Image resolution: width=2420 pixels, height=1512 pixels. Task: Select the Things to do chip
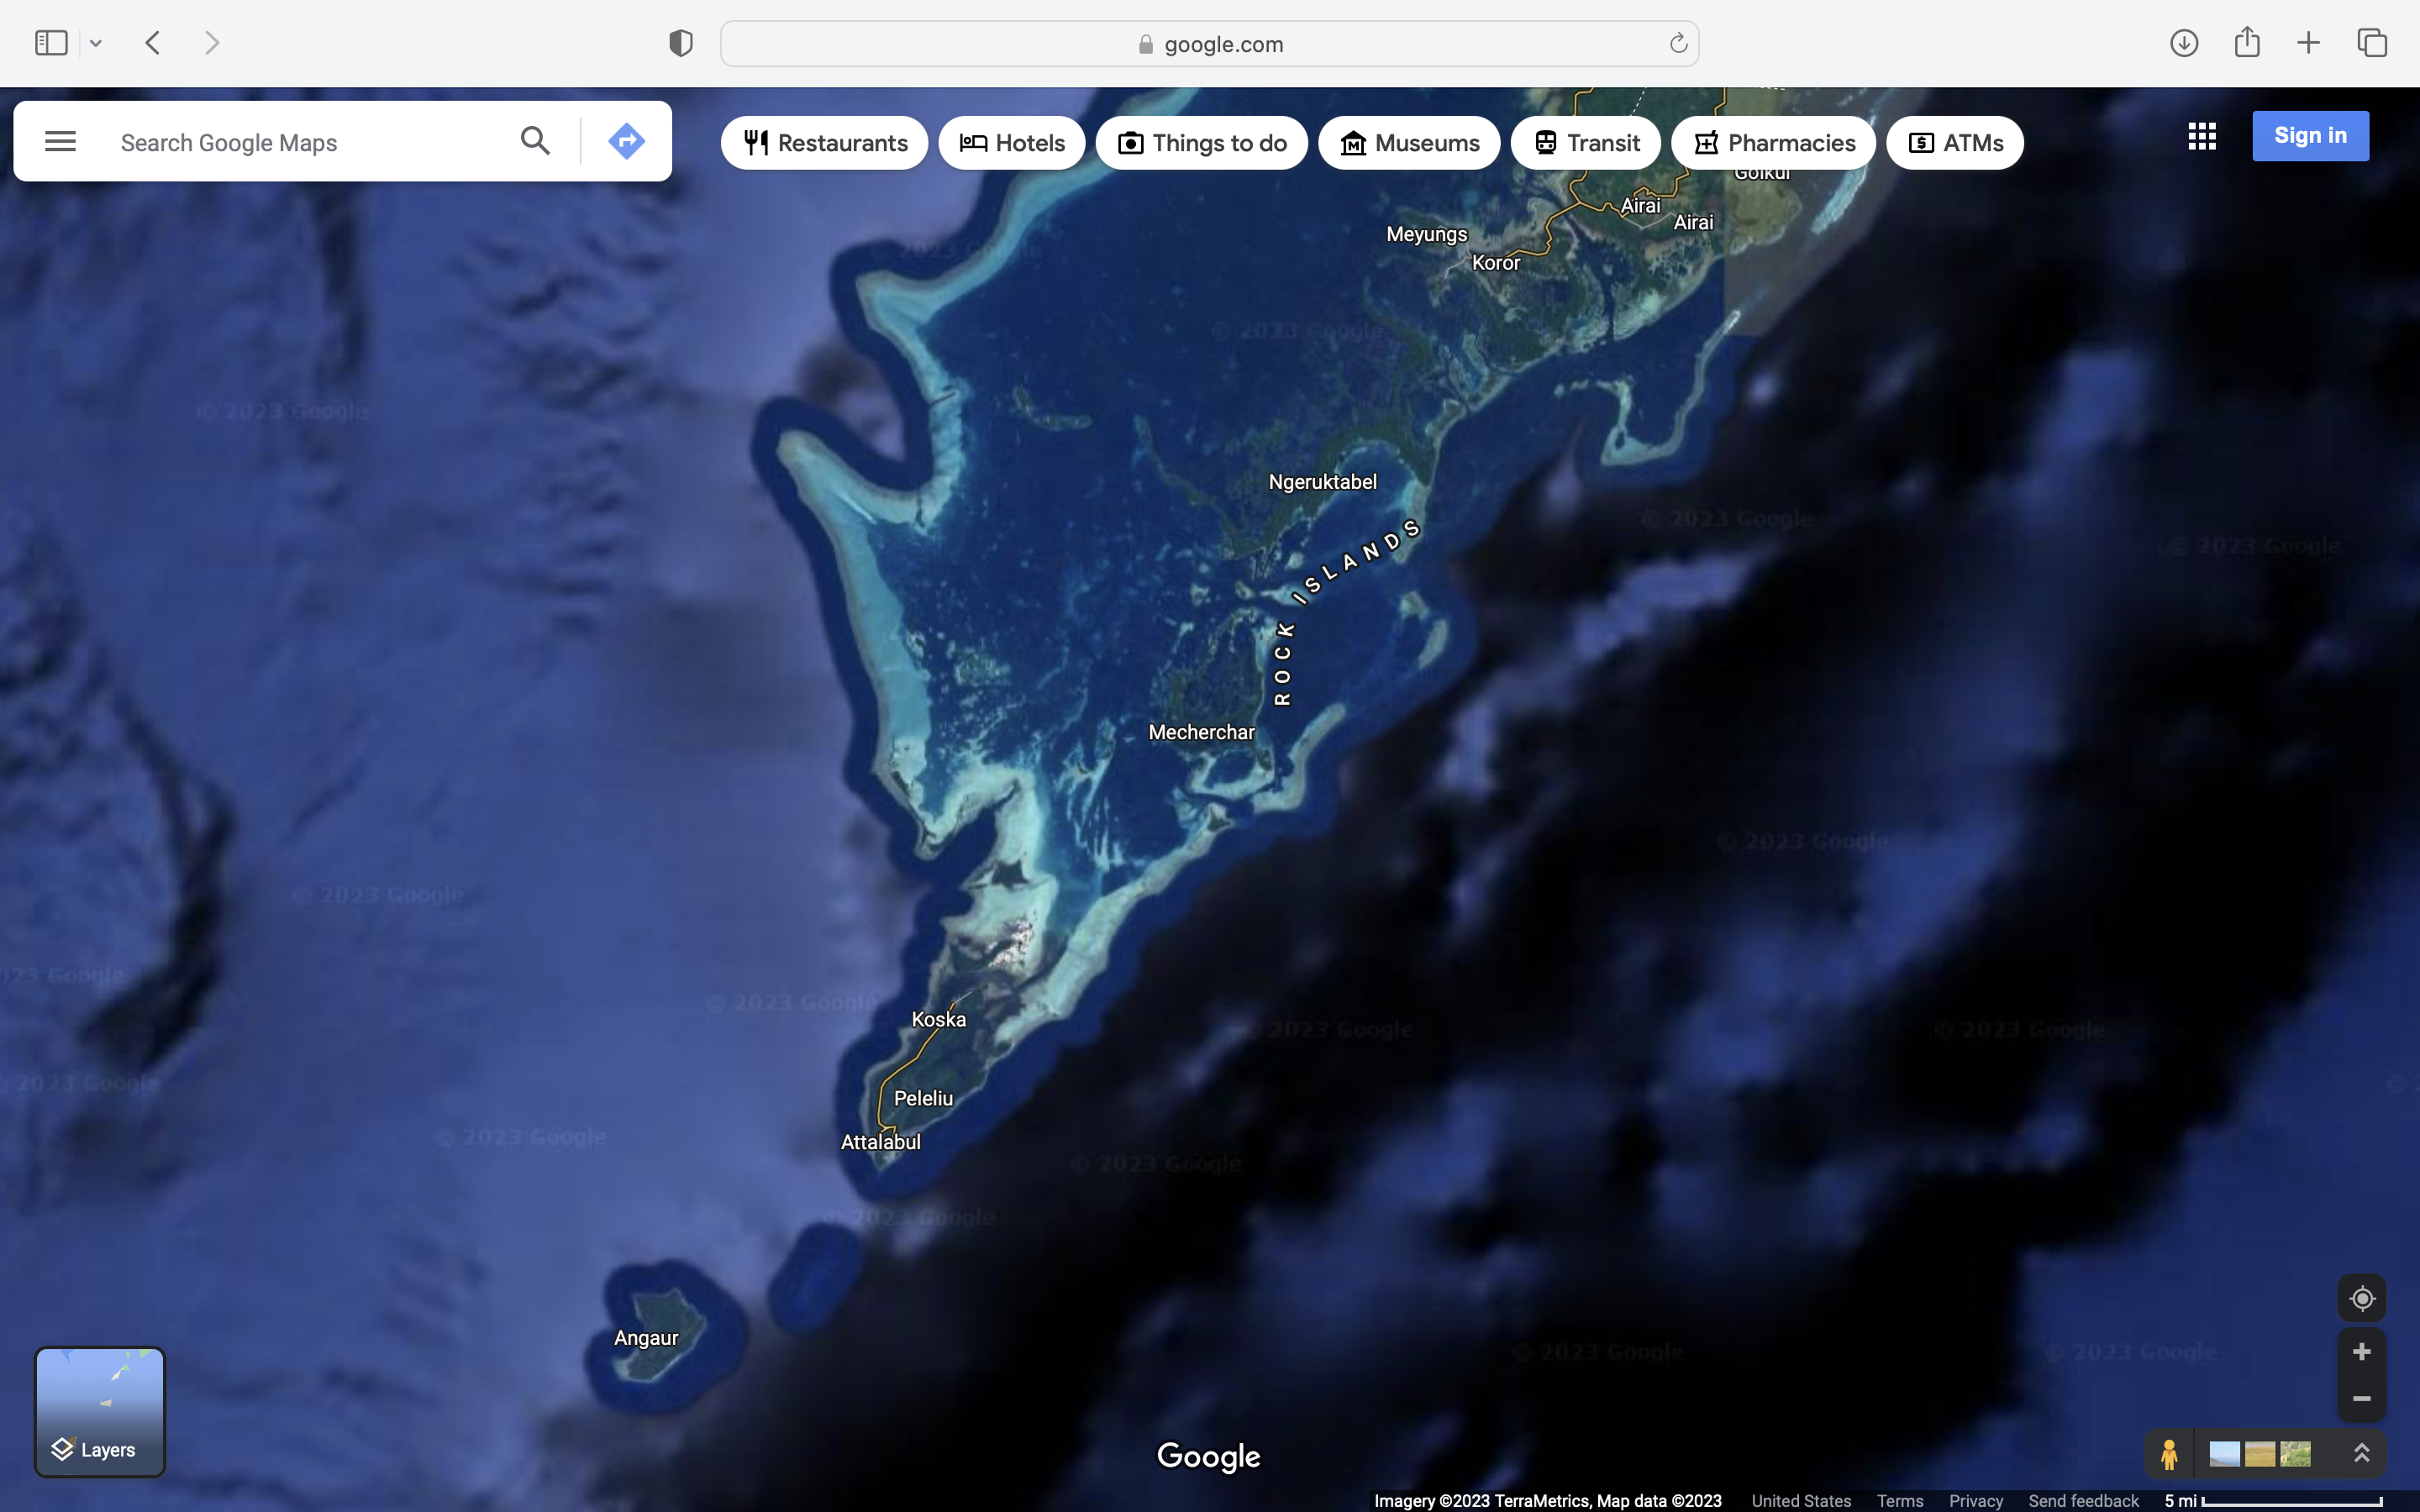pos(1201,143)
